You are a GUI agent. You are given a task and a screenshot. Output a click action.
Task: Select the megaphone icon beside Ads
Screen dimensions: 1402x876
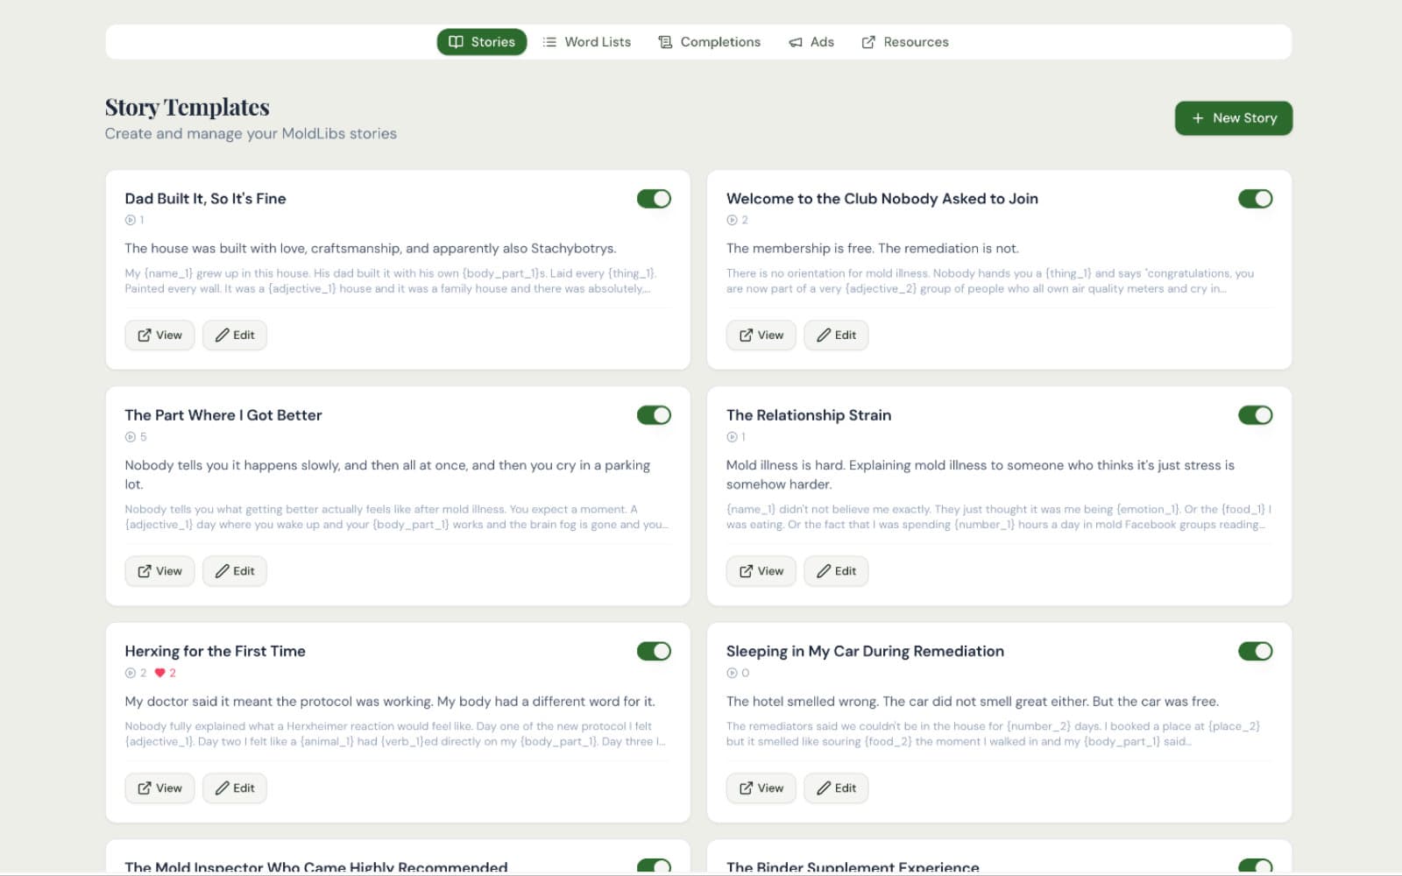point(796,41)
